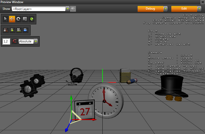The width and height of the screenshot is (205, 134).
Task: Toggle the red magnet snapping button
Action: (15, 41)
